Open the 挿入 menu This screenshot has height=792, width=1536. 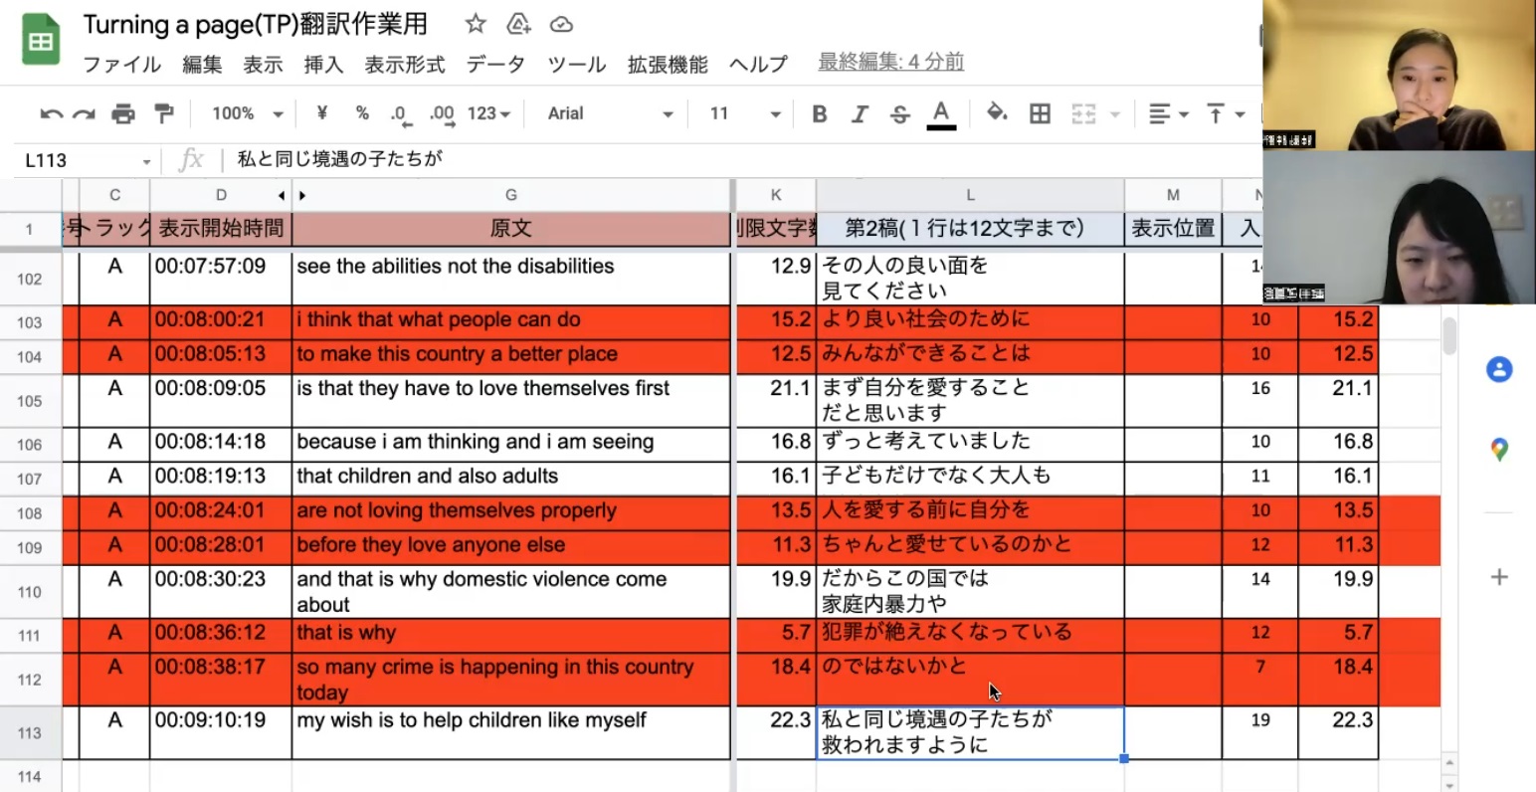pyautogui.click(x=323, y=65)
